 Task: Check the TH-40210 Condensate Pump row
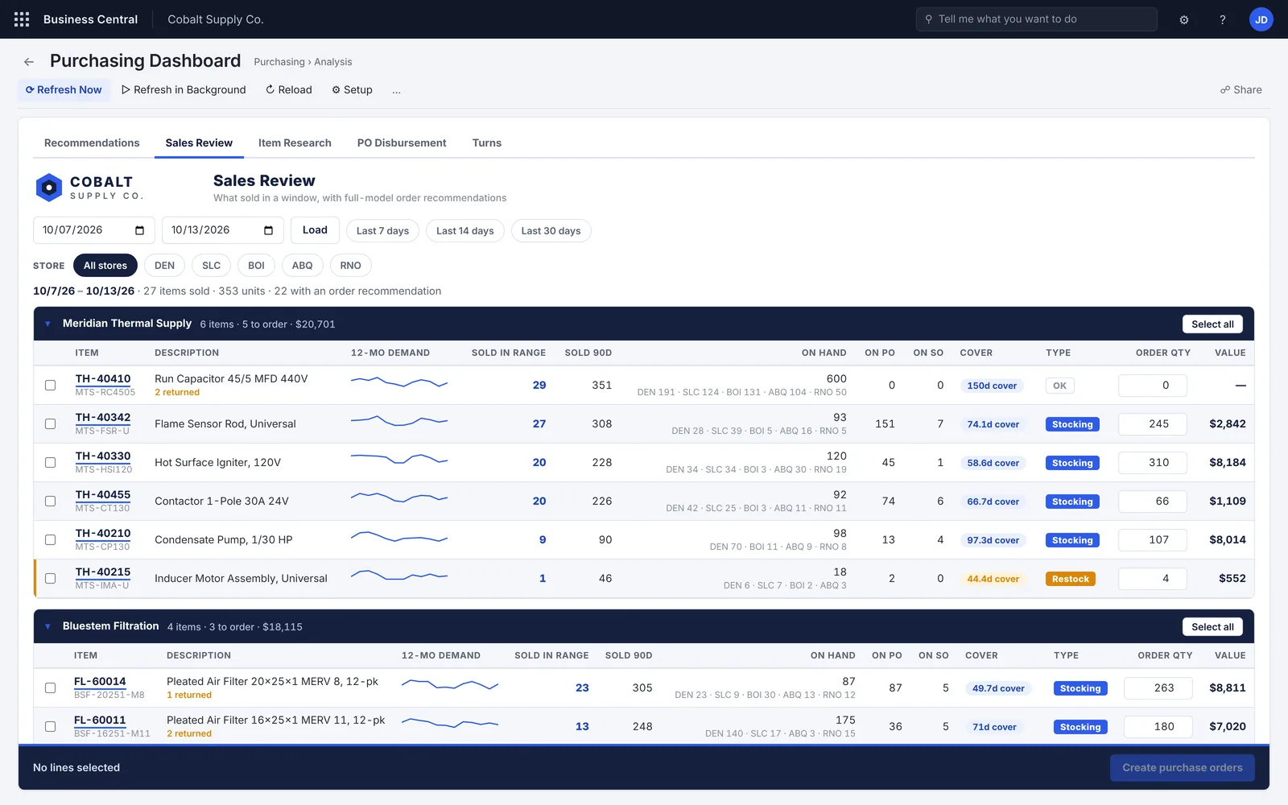(x=50, y=540)
